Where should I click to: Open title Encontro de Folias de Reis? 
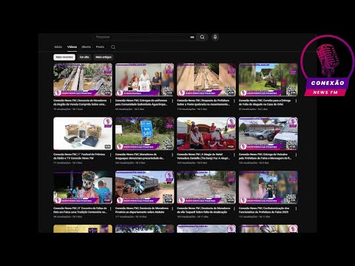(x=80, y=210)
